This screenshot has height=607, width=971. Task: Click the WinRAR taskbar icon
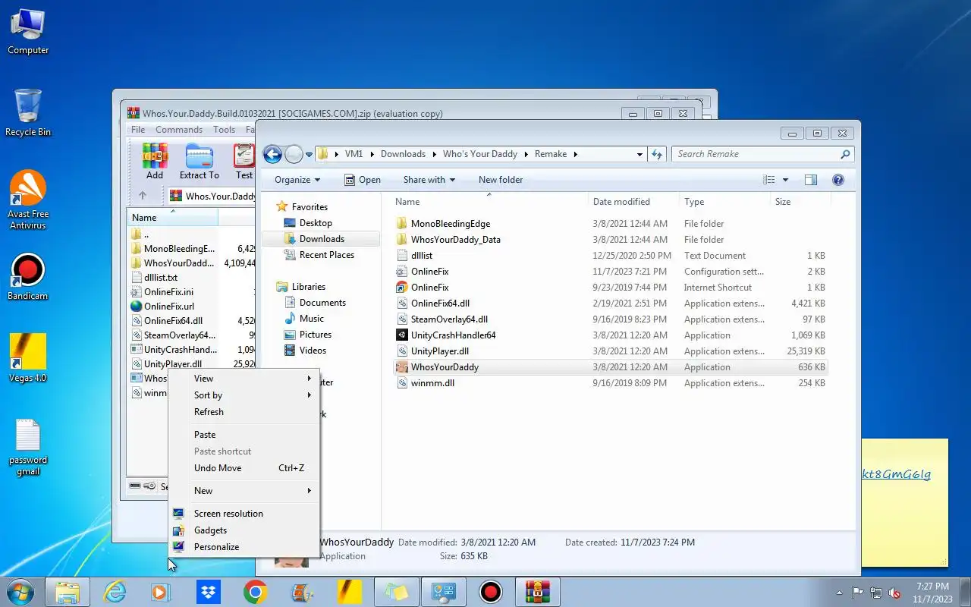(x=538, y=592)
